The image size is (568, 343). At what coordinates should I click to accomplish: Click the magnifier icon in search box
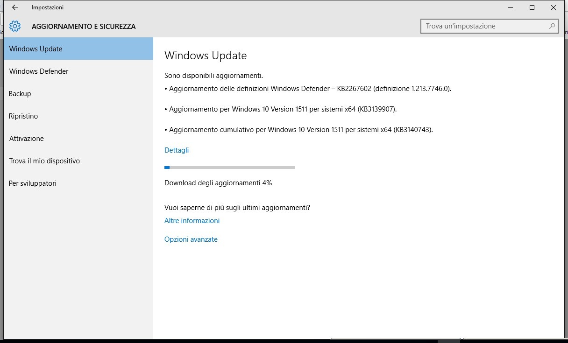(x=552, y=26)
